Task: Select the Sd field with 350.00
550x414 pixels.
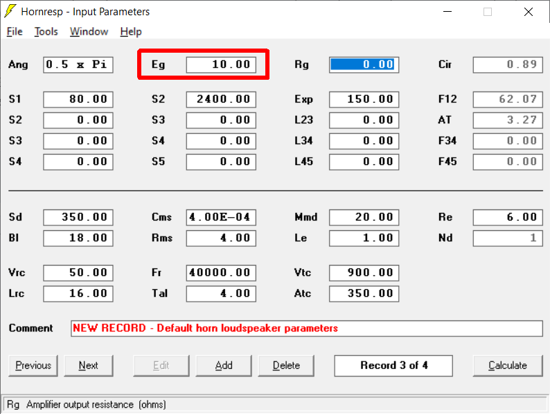Action: (x=78, y=217)
